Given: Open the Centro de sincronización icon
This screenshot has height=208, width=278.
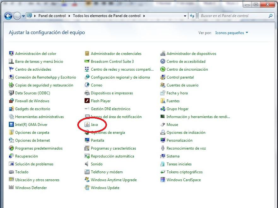Looking at the screenshot, I should pos(163,69).
